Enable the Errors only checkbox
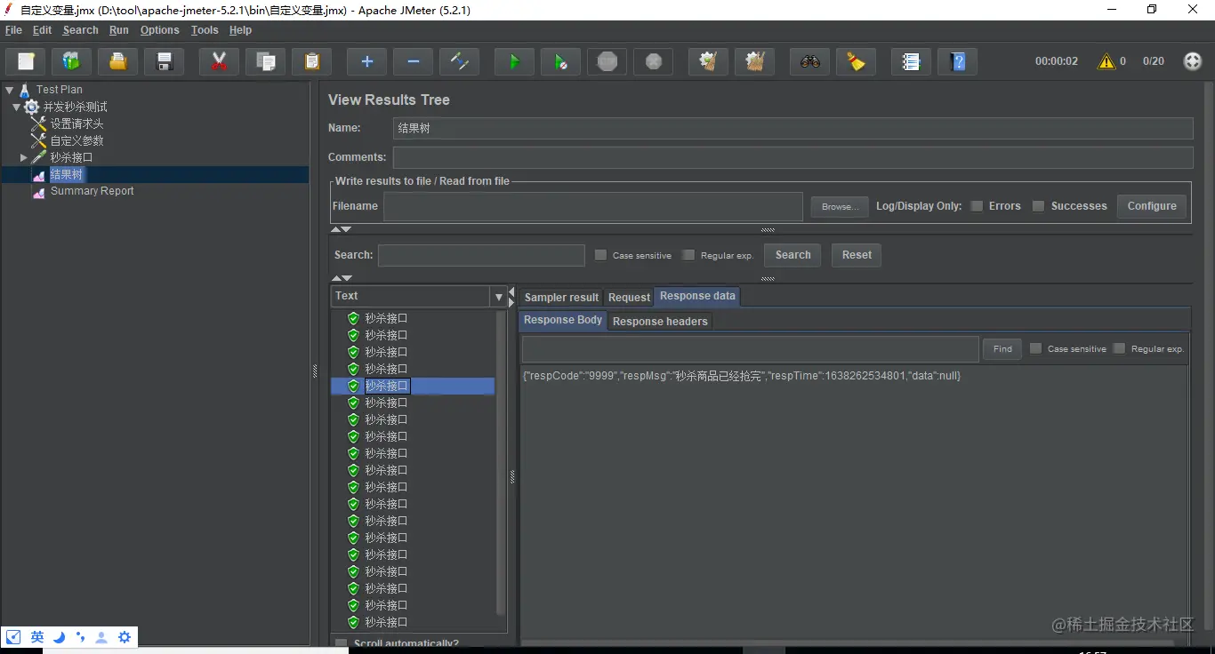Viewport: 1215px width, 654px height. pyautogui.click(x=977, y=206)
